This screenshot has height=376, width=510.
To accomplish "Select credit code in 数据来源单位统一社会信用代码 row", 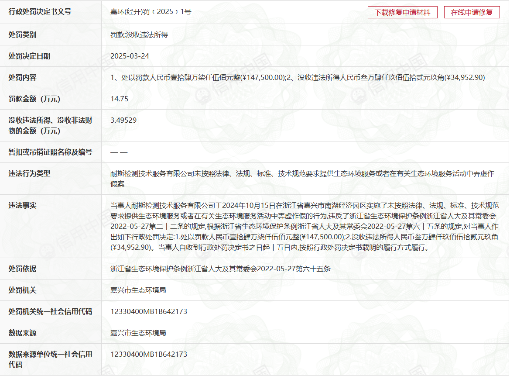I will (x=149, y=354).
